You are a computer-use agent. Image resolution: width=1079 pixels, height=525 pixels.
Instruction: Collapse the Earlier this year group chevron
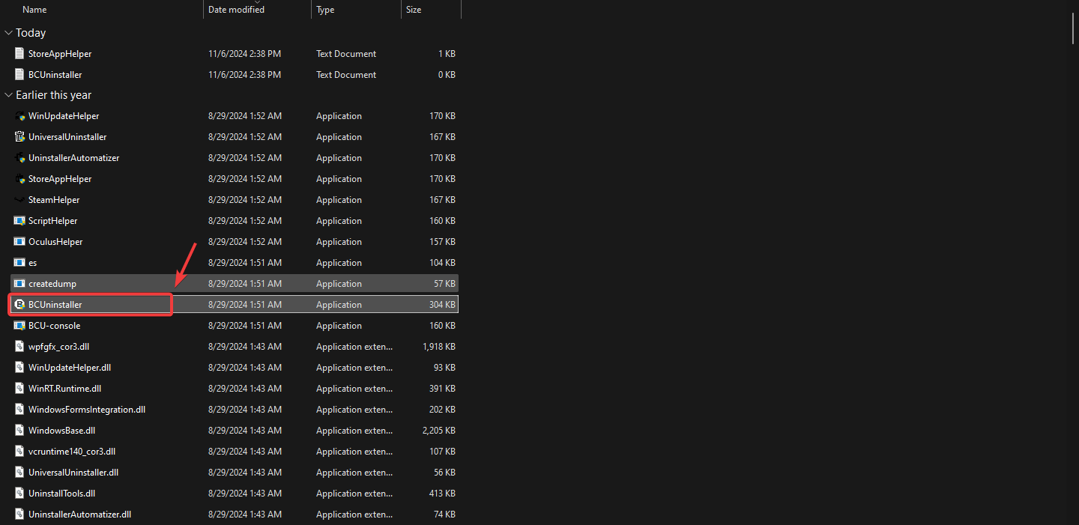8,95
